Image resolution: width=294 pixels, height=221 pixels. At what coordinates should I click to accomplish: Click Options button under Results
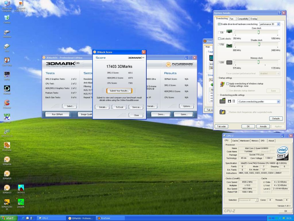(x=187, y=106)
